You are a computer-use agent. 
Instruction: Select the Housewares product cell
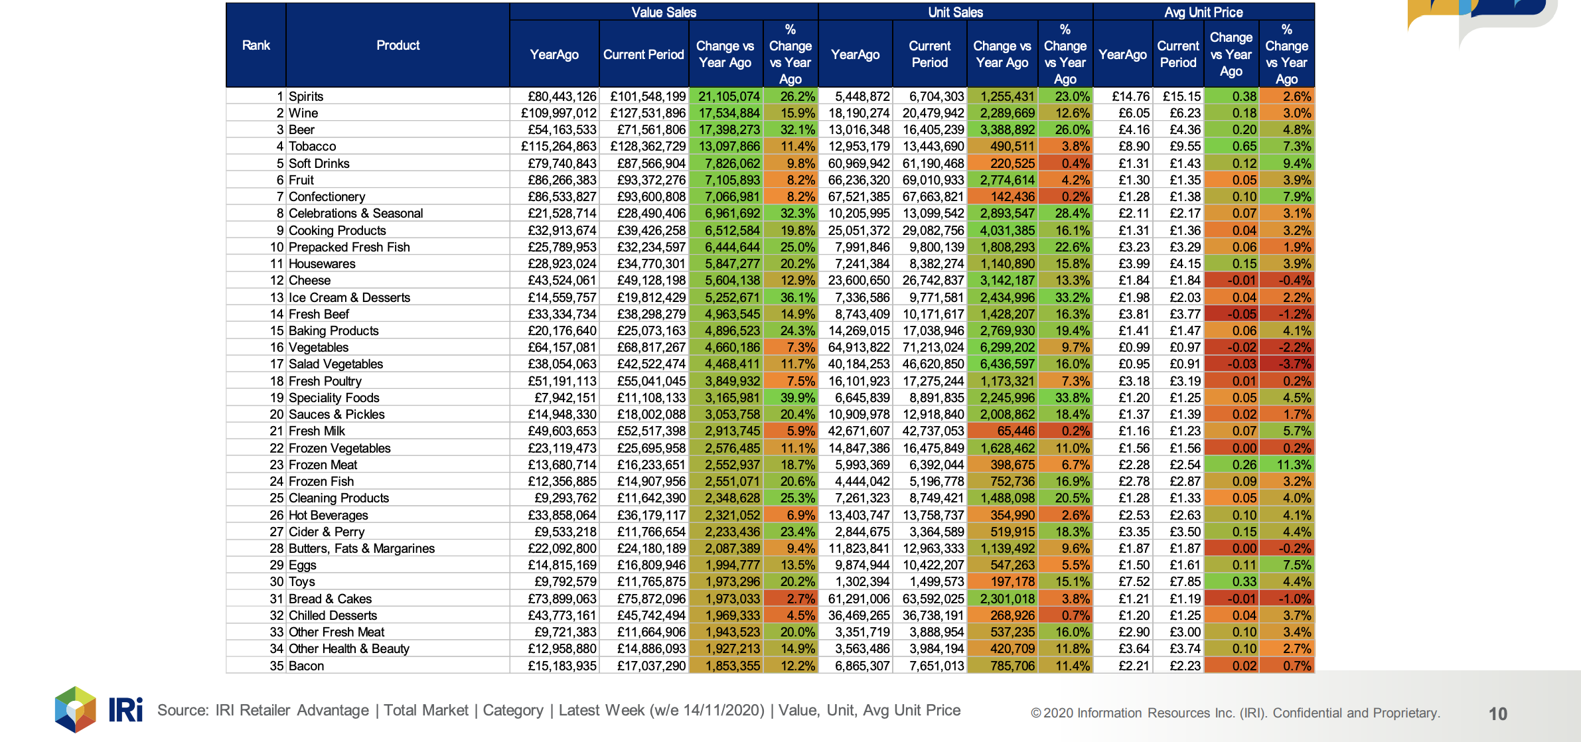coord(398,263)
